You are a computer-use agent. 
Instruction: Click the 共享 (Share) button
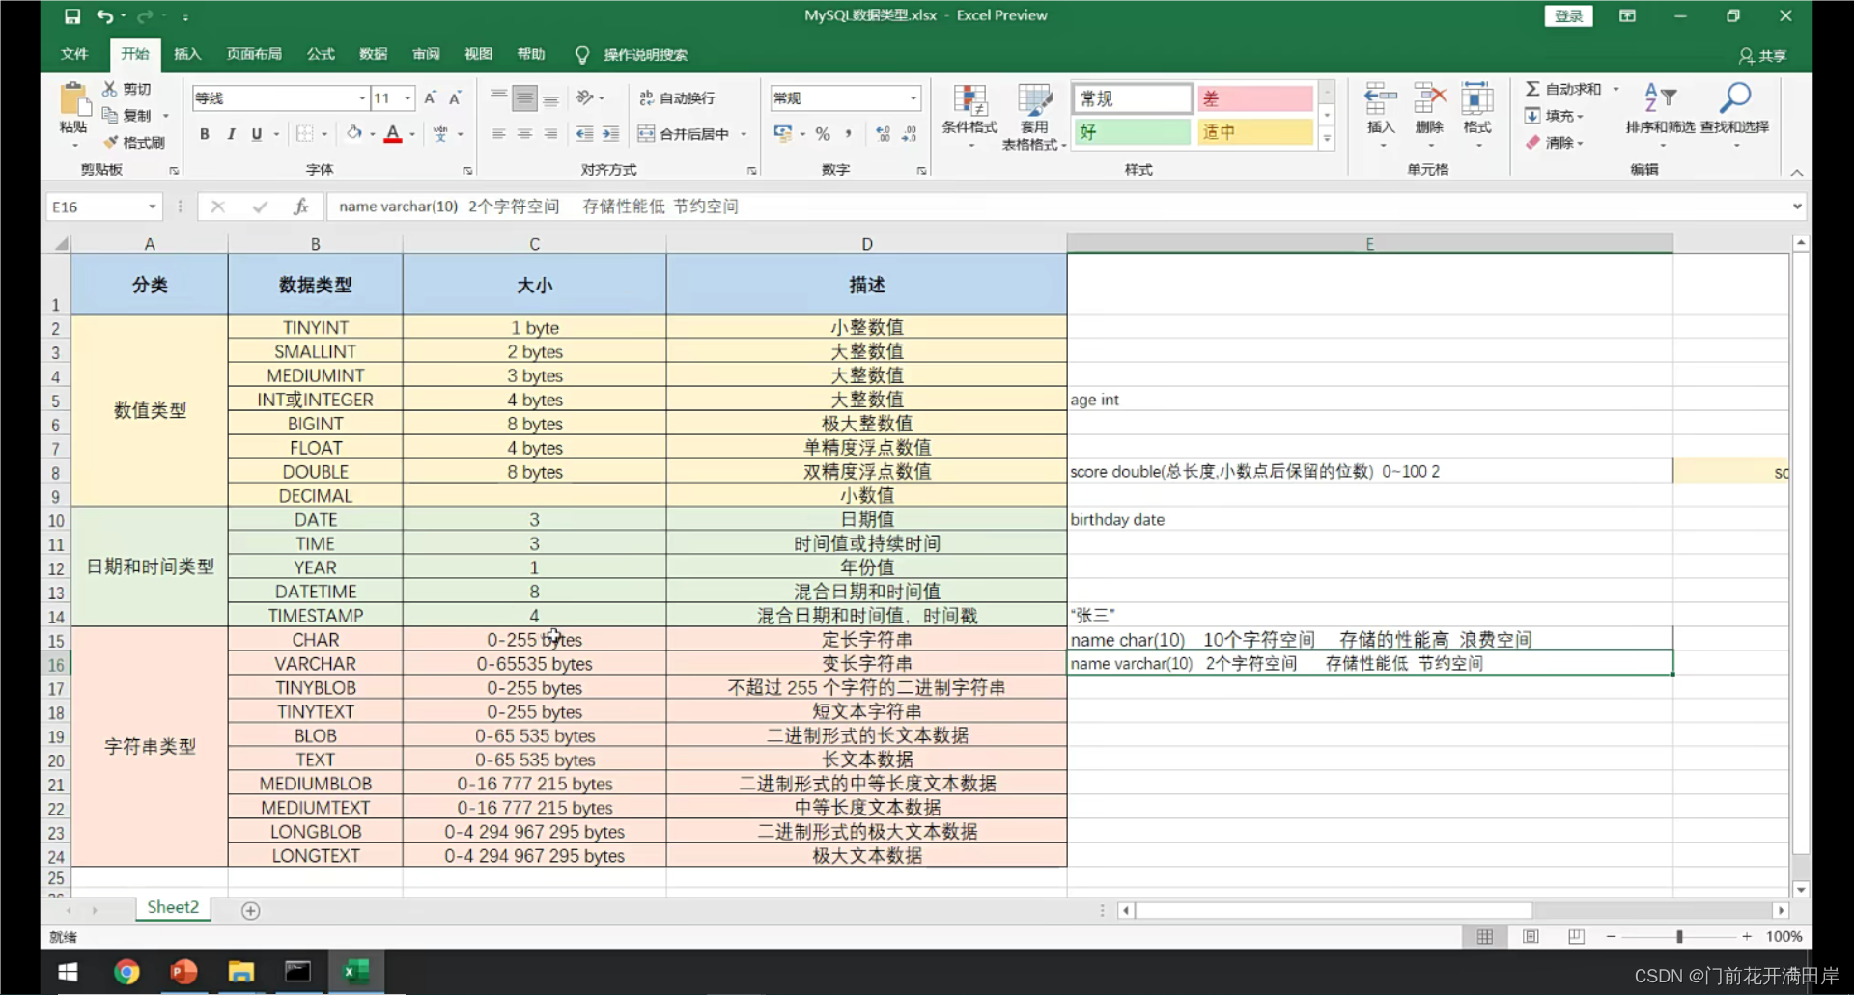click(1763, 56)
